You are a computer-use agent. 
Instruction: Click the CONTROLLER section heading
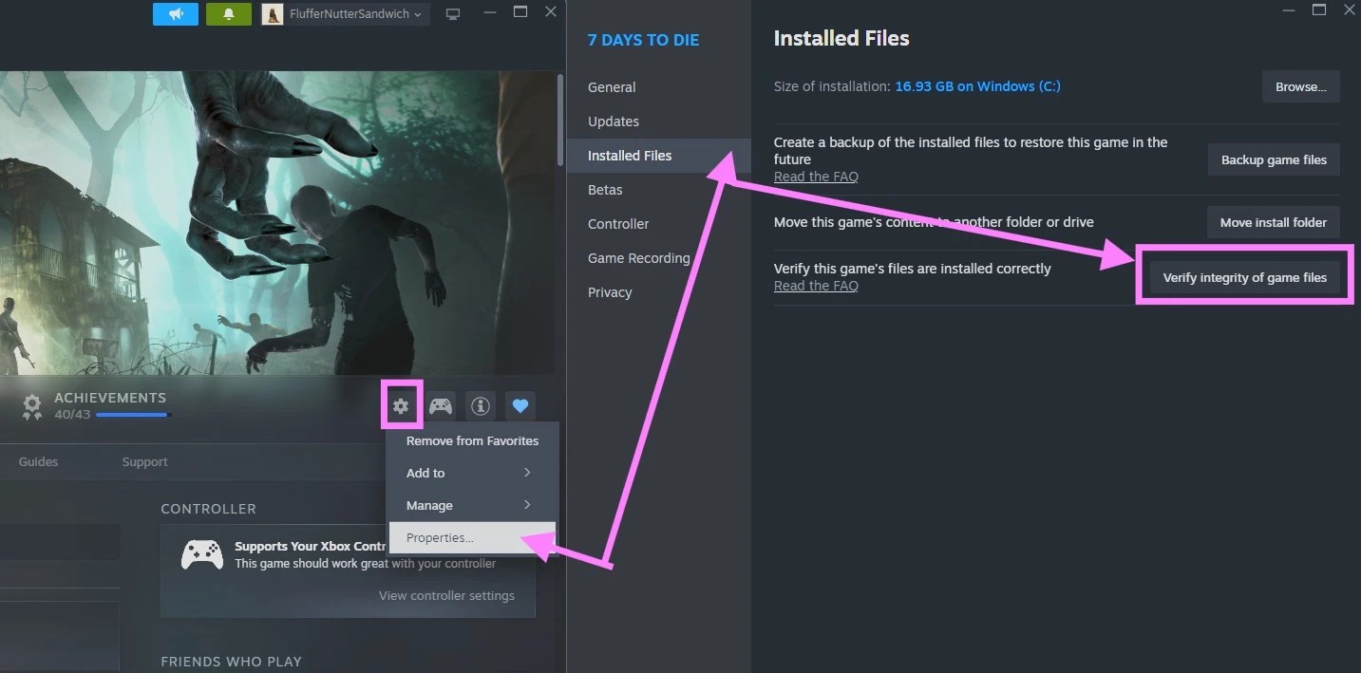(208, 509)
